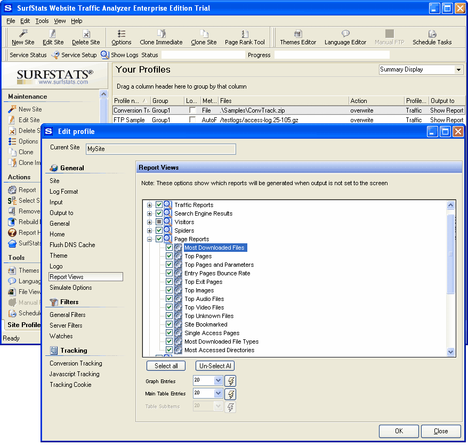This screenshot has height=445, width=468.
Task: Click lightning icon next to Main Table Entries
Action: point(230,394)
